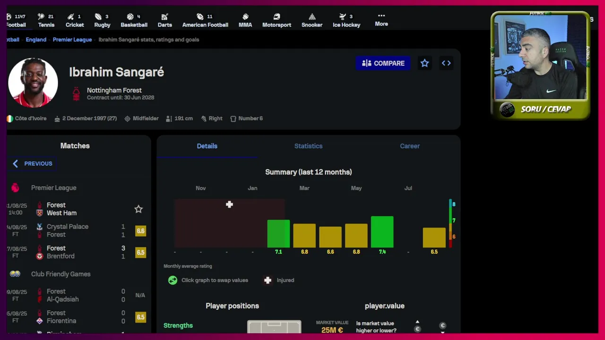605x340 pixels.
Task: Click Club Friendly Games logo icon
Action: 15,274
